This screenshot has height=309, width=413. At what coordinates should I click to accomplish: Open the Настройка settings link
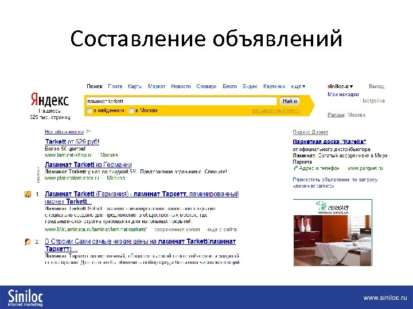pyautogui.click(x=372, y=101)
